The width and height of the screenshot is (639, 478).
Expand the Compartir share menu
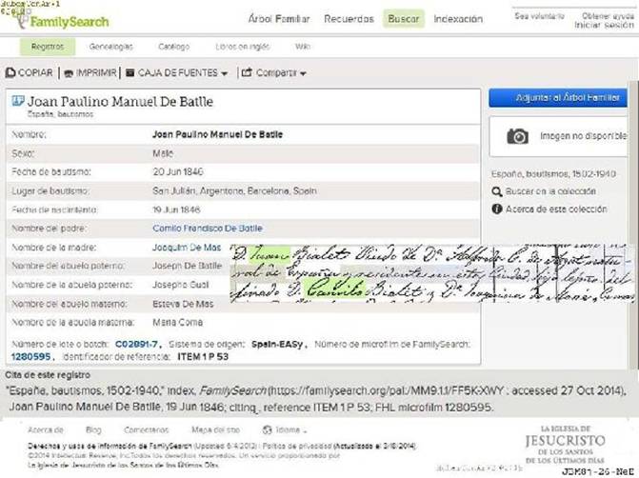[x=273, y=72]
